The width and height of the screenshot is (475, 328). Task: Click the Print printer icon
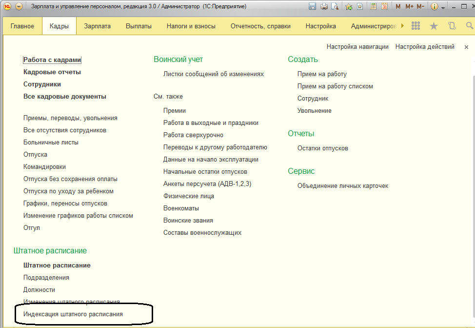[x=324, y=7]
